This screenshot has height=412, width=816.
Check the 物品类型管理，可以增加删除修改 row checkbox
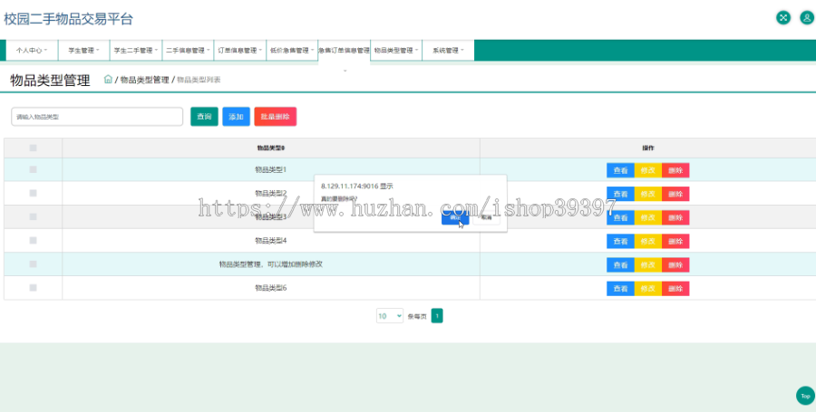pyautogui.click(x=34, y=263)
